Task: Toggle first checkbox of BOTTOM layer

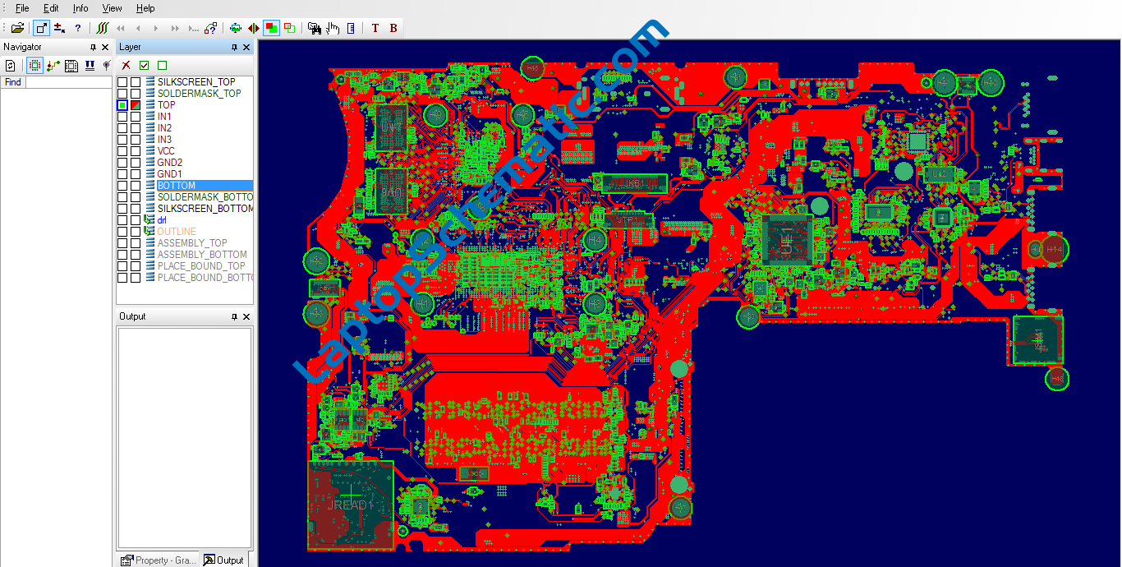Action: click(x=122, y=186)
